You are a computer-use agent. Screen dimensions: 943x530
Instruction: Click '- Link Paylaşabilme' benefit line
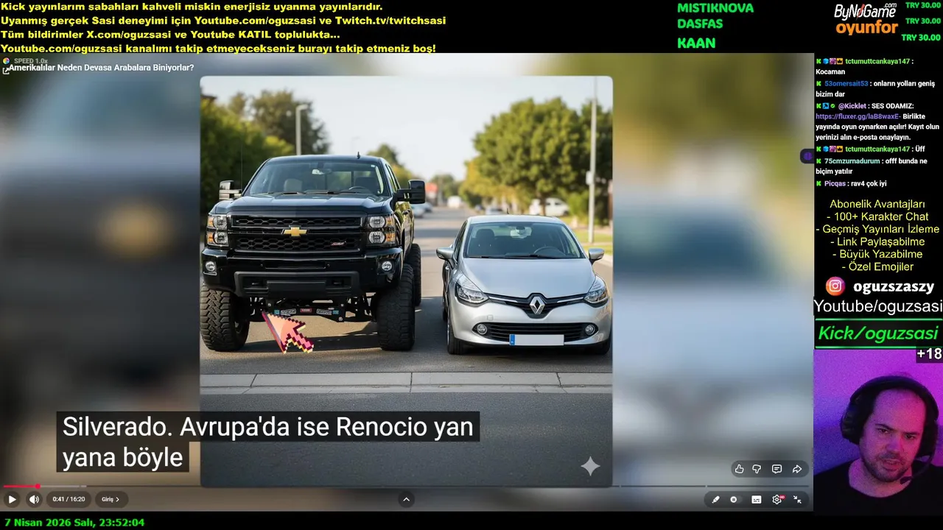pos(877,241)
